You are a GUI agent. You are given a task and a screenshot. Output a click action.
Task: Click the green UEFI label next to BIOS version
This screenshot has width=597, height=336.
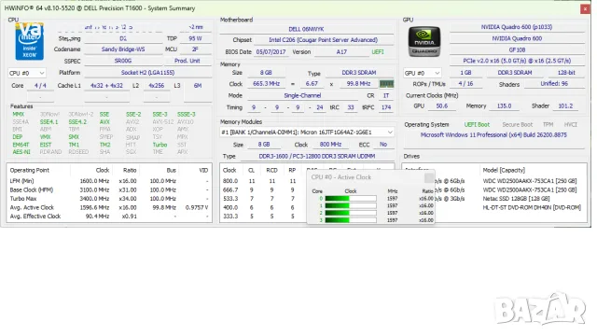pos(378,52)
